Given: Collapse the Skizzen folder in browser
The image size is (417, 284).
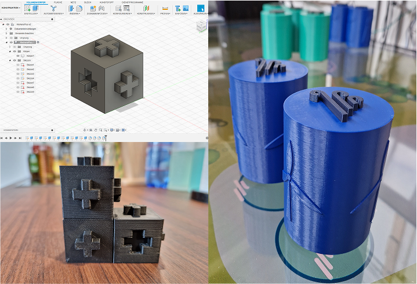Looking at the screenshot, I should 10,60.
